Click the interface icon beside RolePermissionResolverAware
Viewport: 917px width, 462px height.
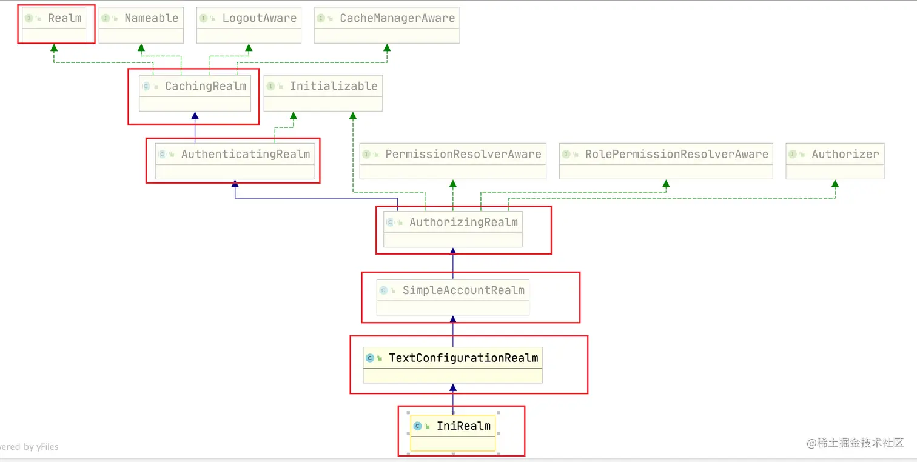click(x=566, y=154)
